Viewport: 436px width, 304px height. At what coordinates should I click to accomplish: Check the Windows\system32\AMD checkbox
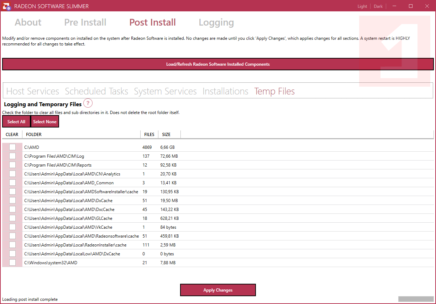(12, 262)
